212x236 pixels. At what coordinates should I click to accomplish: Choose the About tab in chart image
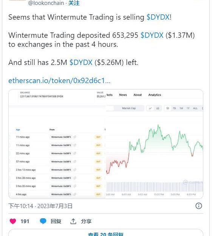point(138,95)
